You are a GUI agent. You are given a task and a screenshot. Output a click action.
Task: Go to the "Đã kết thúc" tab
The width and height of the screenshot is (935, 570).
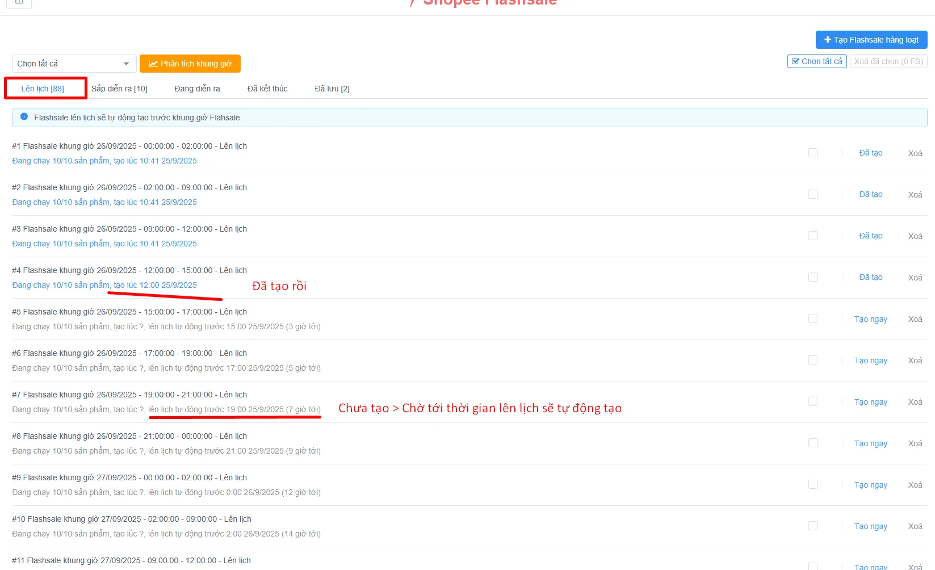click(x=267, y=89)
